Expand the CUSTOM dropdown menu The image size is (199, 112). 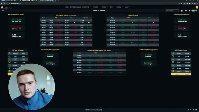click(x=119, y=7)
